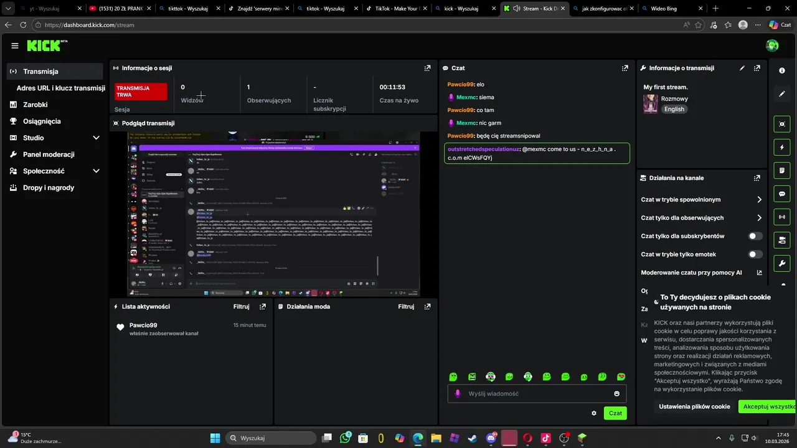Open Czat tylko dla obserwujących options
Image resolution: width=797 pixels, height=448 pixels.
click(701, 218)
